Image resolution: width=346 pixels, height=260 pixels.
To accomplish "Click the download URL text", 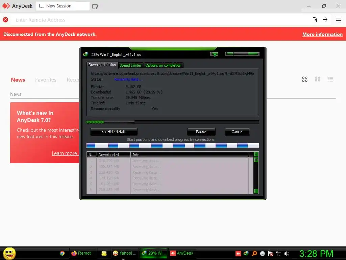I will (172, 73).
